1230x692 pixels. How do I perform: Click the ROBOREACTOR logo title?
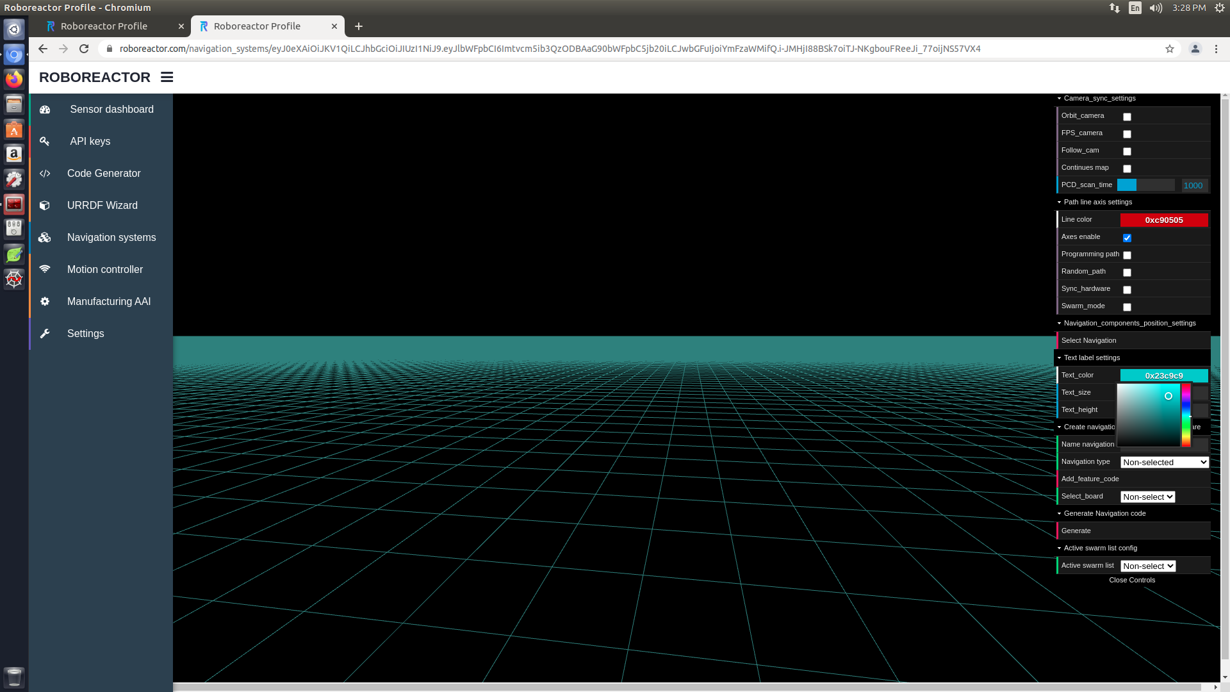pos(95,77)
